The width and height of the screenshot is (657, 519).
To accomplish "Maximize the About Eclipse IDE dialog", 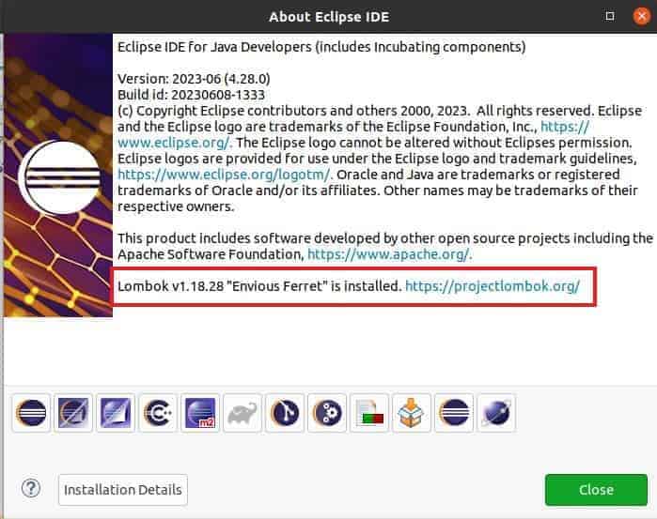I will pos(610,16).
